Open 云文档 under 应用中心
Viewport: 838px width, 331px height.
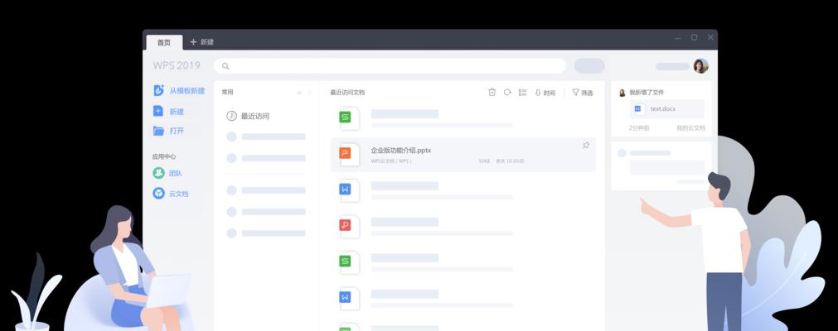coord(171,194)
